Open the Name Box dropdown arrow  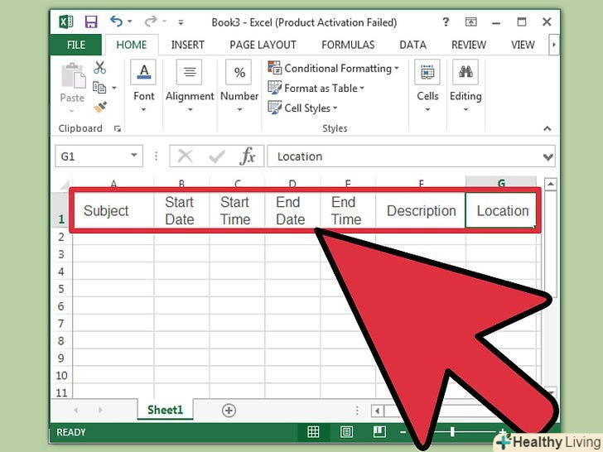(134, 156)
